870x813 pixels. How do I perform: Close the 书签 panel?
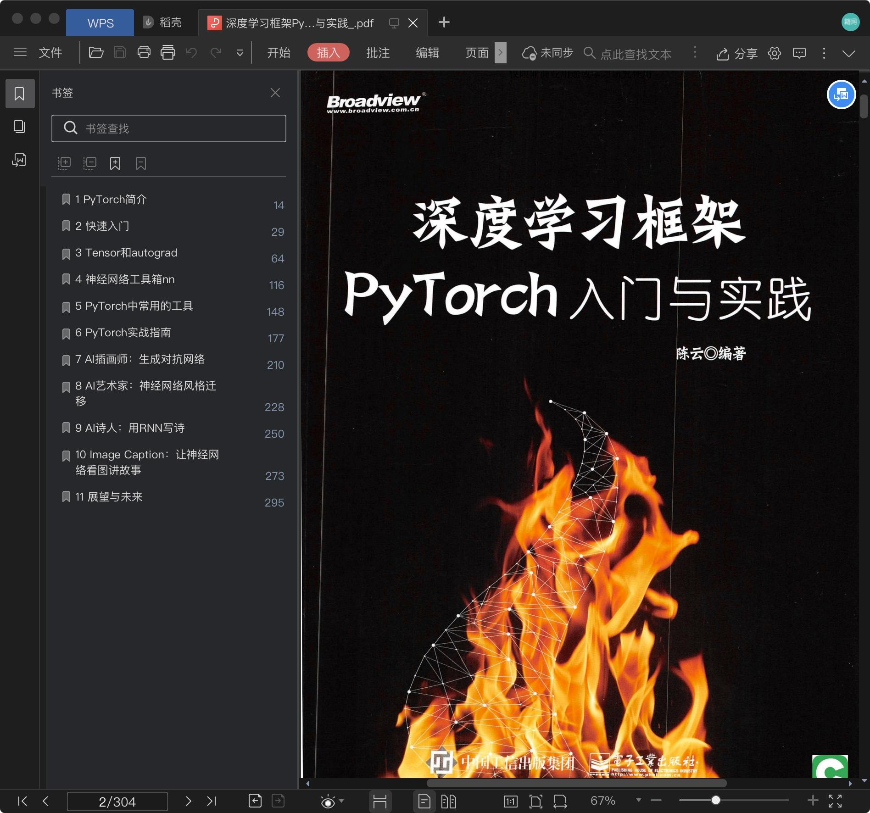click(x=275, y=93)
